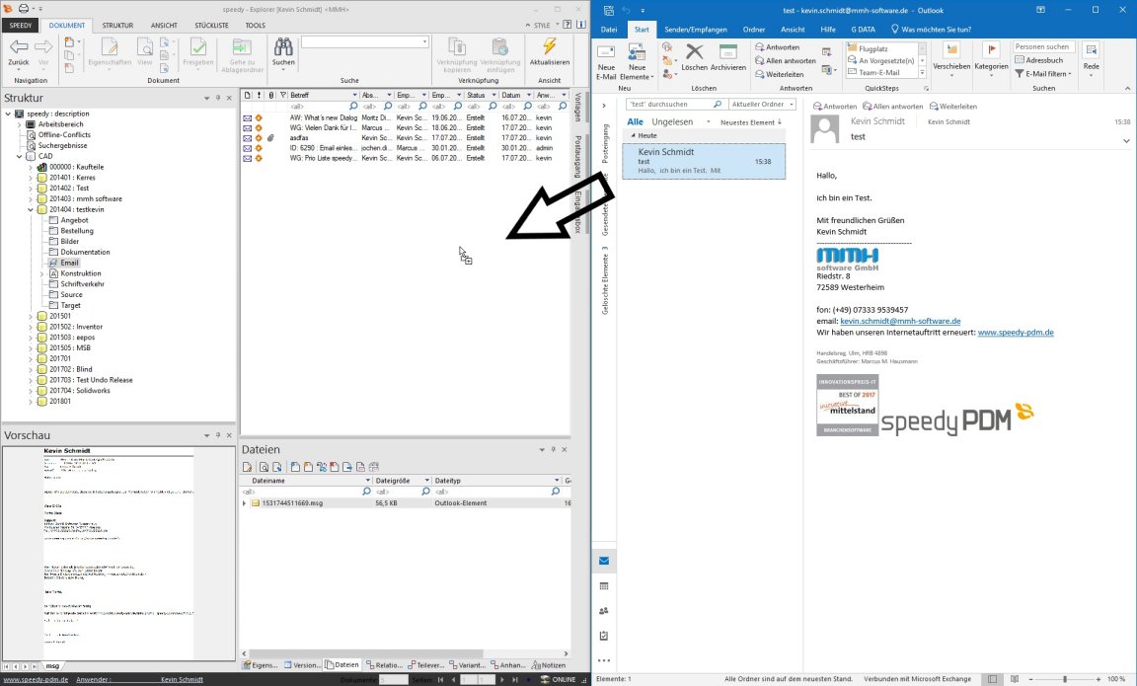Pin the Struktur panel with its pushpin
The image size is (1137, 686).
click(x=219, y=98)
